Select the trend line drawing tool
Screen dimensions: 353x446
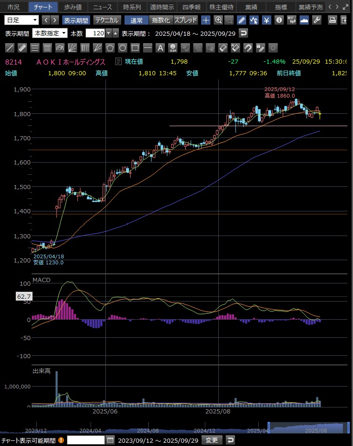pos(9,48)
